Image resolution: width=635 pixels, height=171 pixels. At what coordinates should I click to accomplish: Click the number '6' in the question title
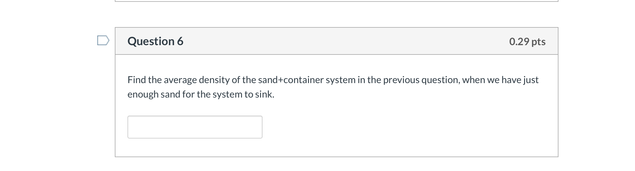(x=180, y=41)
